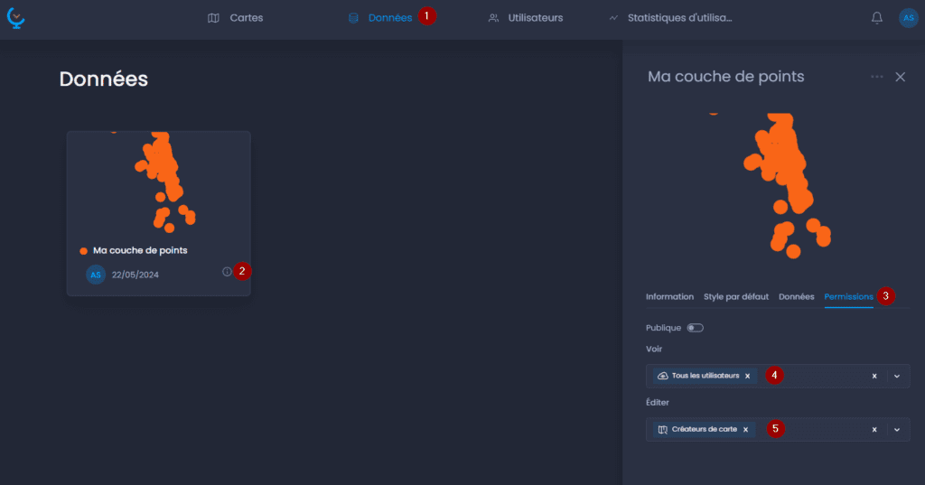Remove the Créateurs de carte tag
Viewport: 925px width, 485px height.
point(745,430)
